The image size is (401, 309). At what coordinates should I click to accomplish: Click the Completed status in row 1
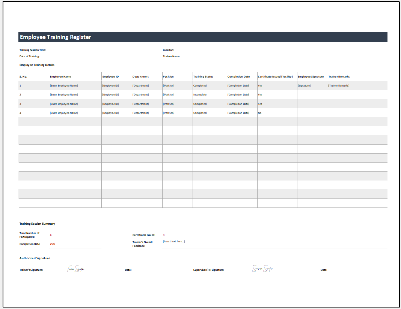pyautogui.click(x=200, y=85)
